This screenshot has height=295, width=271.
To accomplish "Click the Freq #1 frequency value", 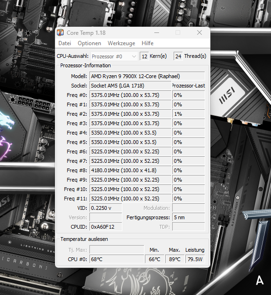I will click(130, 104).
